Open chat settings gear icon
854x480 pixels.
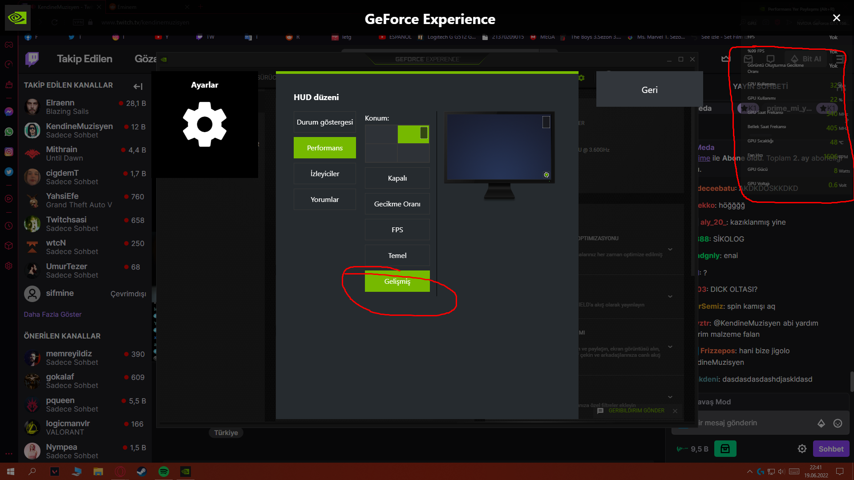(802, 449)
